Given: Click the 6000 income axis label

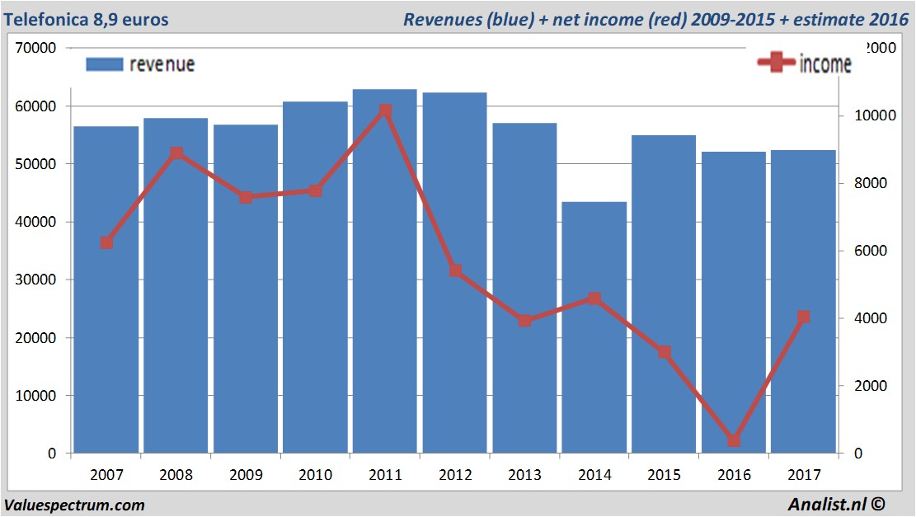Looking at the screenshot, I should pyautogui.click(x=871, y=251).
